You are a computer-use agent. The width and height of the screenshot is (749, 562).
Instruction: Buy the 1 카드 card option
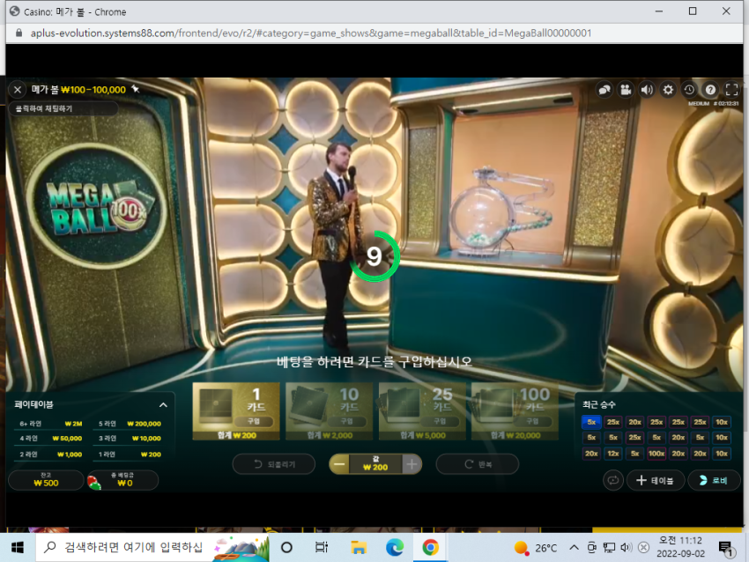point(236,411)
